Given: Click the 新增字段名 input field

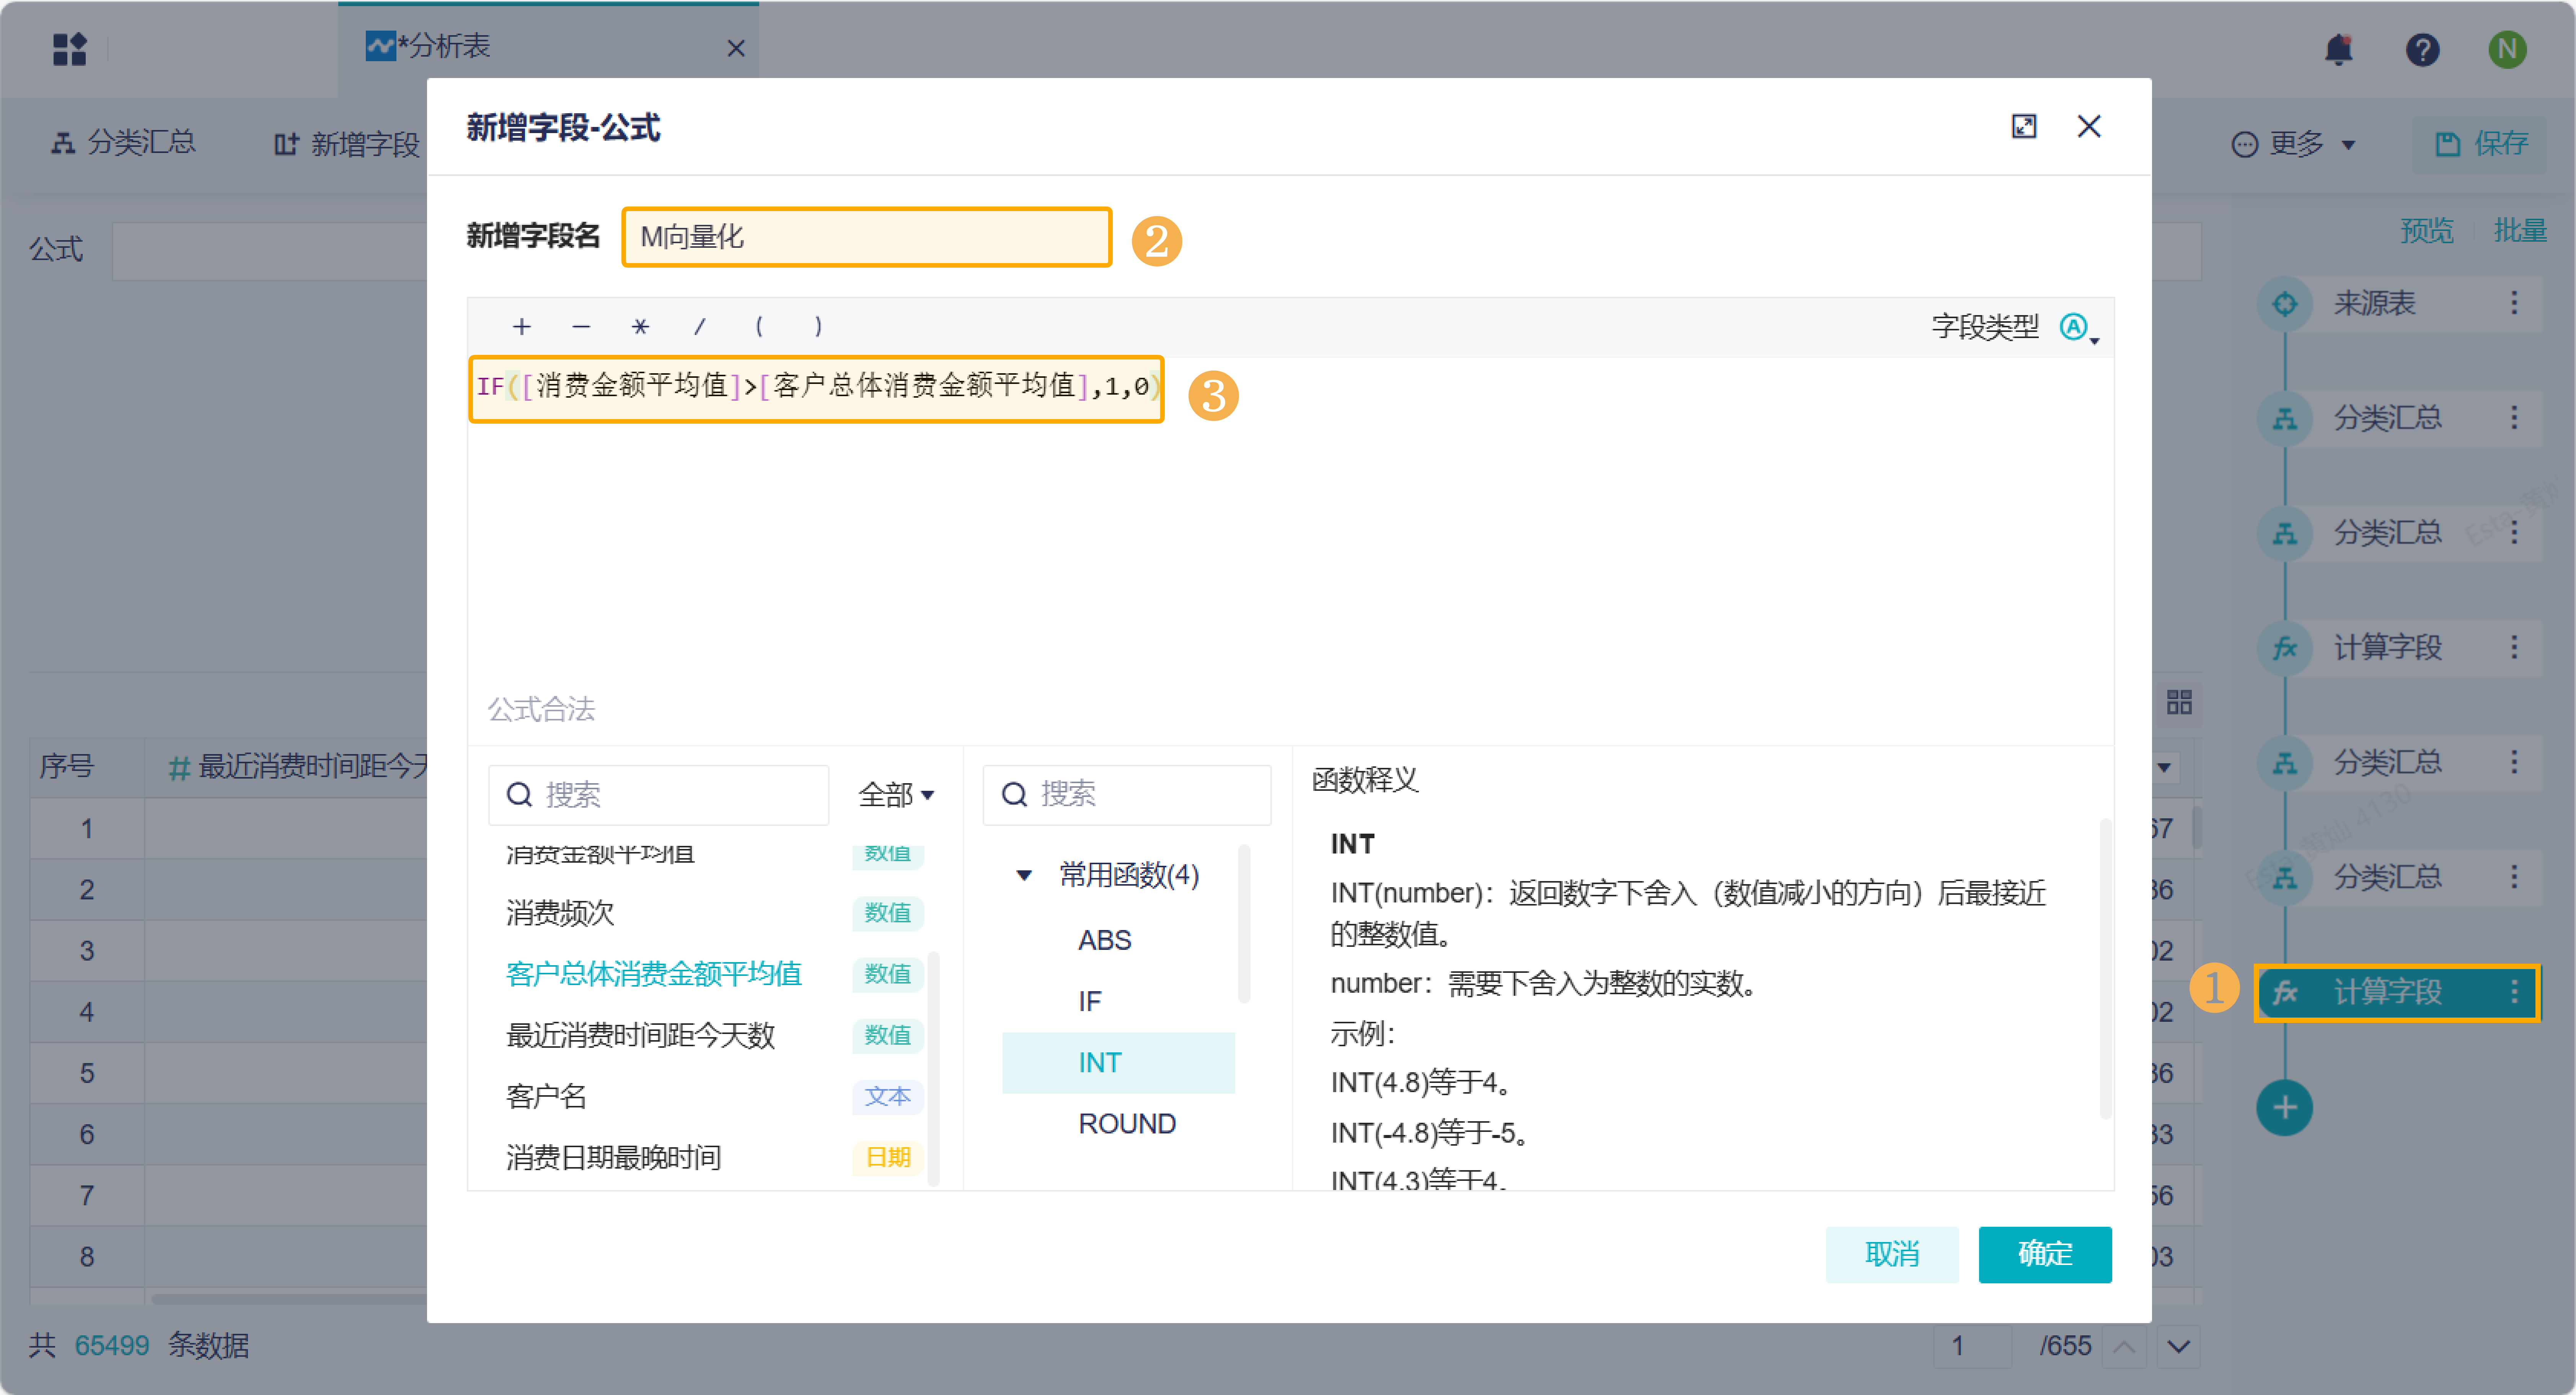Looking at the screenshot, I should [866, 237].
